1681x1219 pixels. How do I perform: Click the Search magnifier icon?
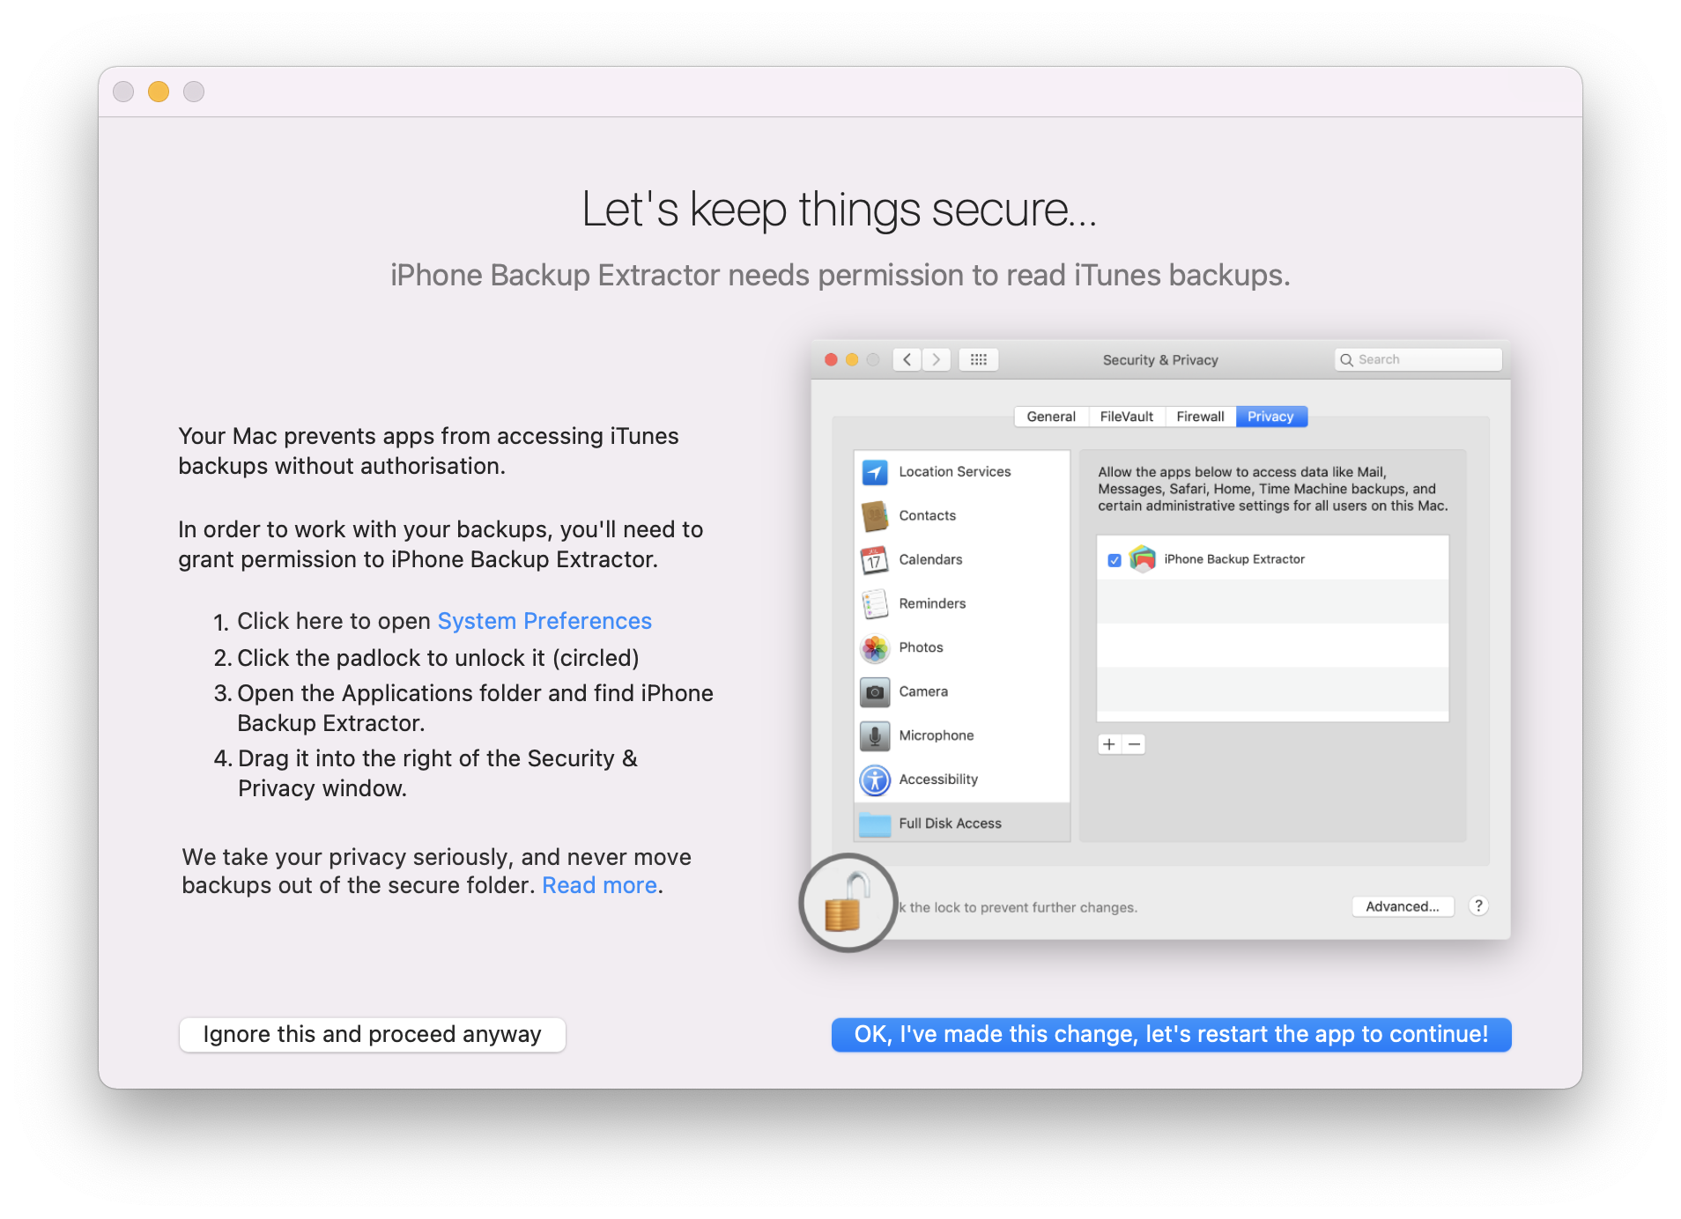point(1346,360)
